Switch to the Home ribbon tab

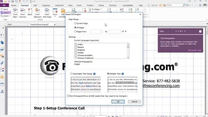tap(14, 5)
